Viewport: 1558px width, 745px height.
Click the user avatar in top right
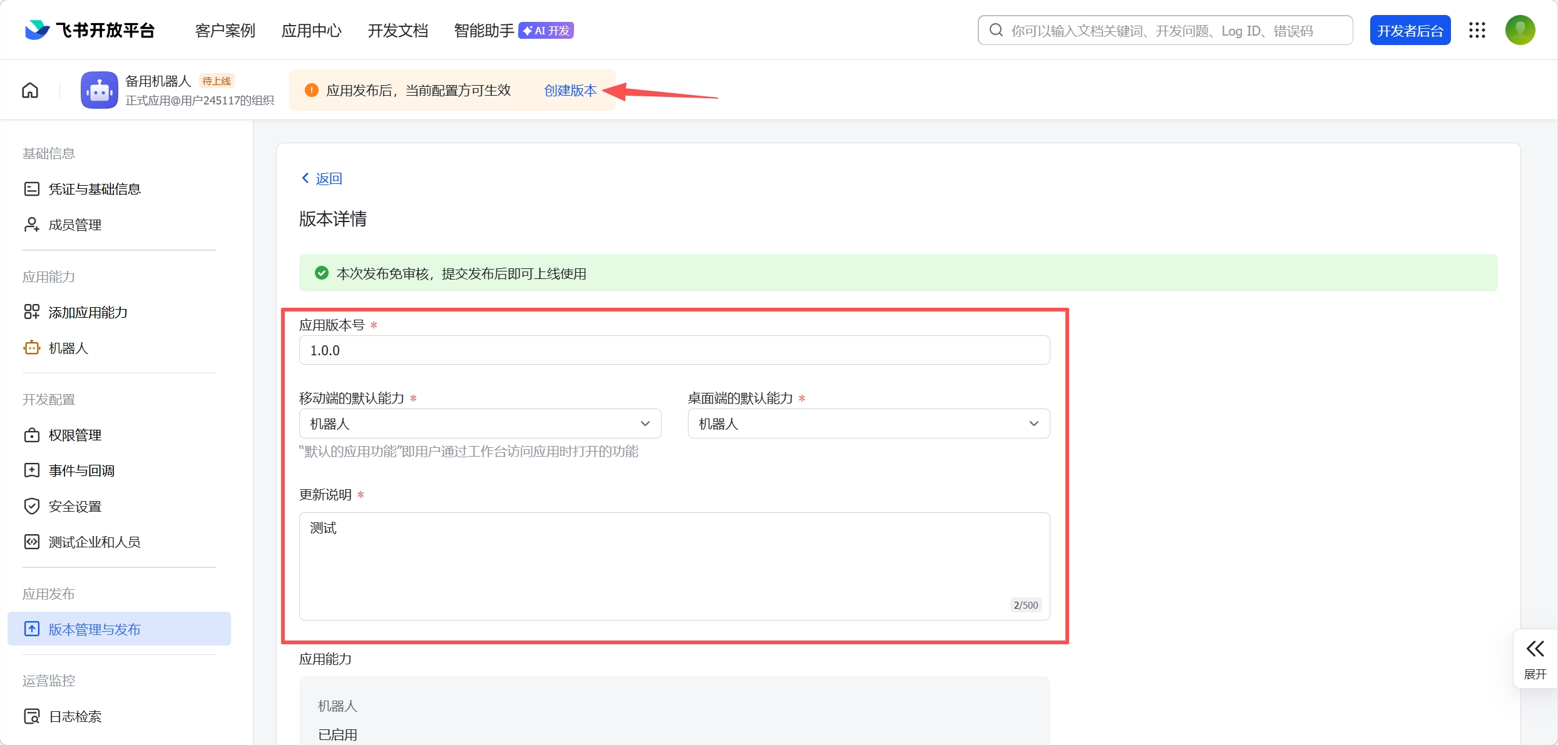(x=1520, y=30)
